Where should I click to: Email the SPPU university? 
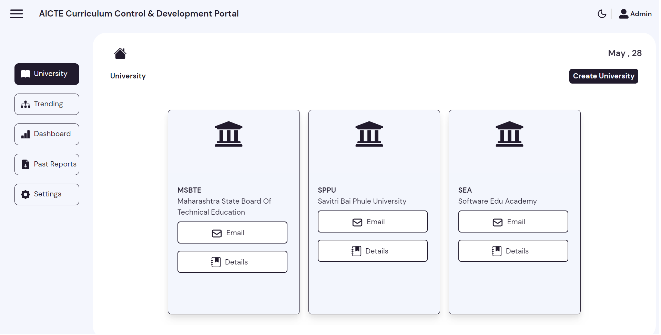point(373,221)
